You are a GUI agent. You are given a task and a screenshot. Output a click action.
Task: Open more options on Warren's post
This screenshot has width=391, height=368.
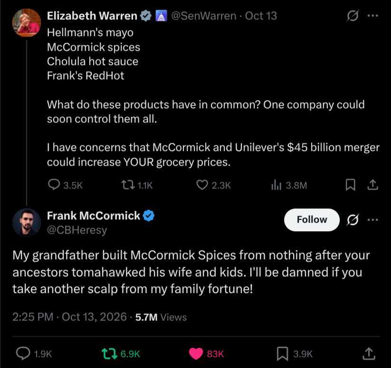[x=373, y=16]
